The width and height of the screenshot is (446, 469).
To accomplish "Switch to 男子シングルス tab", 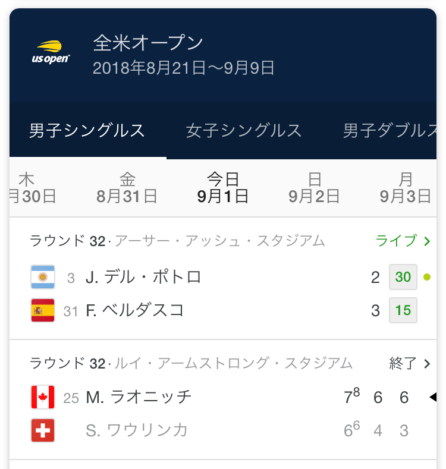I will (x=87, y=131).
